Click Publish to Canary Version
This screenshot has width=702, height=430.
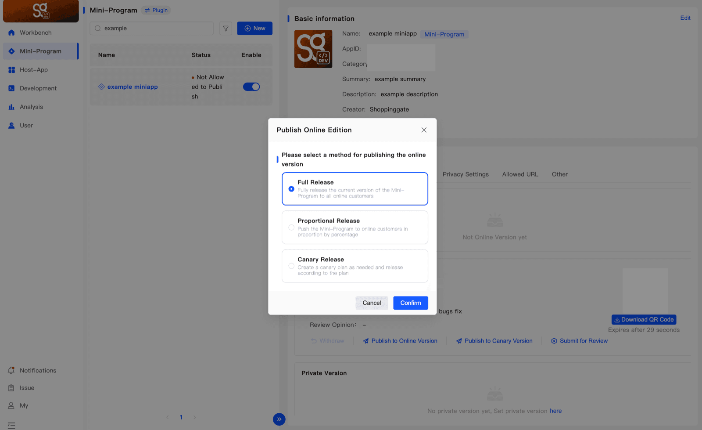coord(494,341)
